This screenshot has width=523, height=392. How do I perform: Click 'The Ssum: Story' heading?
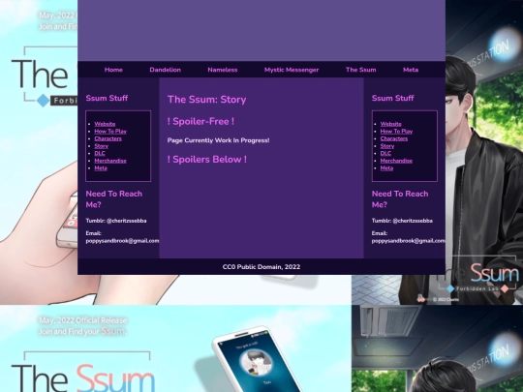point(207,100)
